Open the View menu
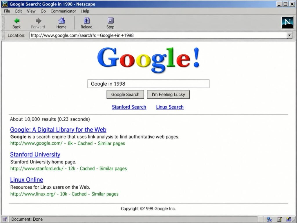This screenshot has width=297, height=223. point(31,11)
